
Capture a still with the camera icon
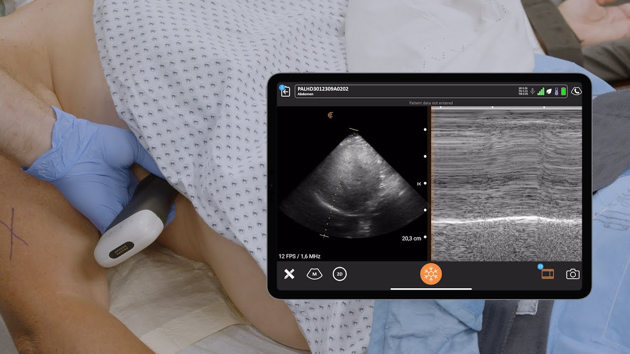click(573, 274)
